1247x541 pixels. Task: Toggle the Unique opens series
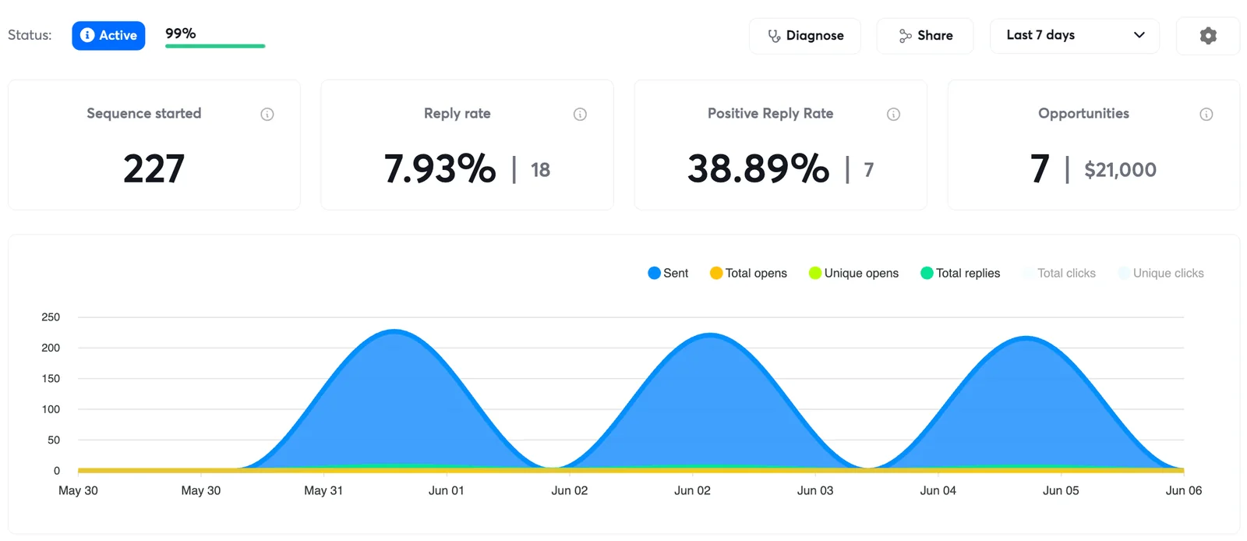pos(853,273)
